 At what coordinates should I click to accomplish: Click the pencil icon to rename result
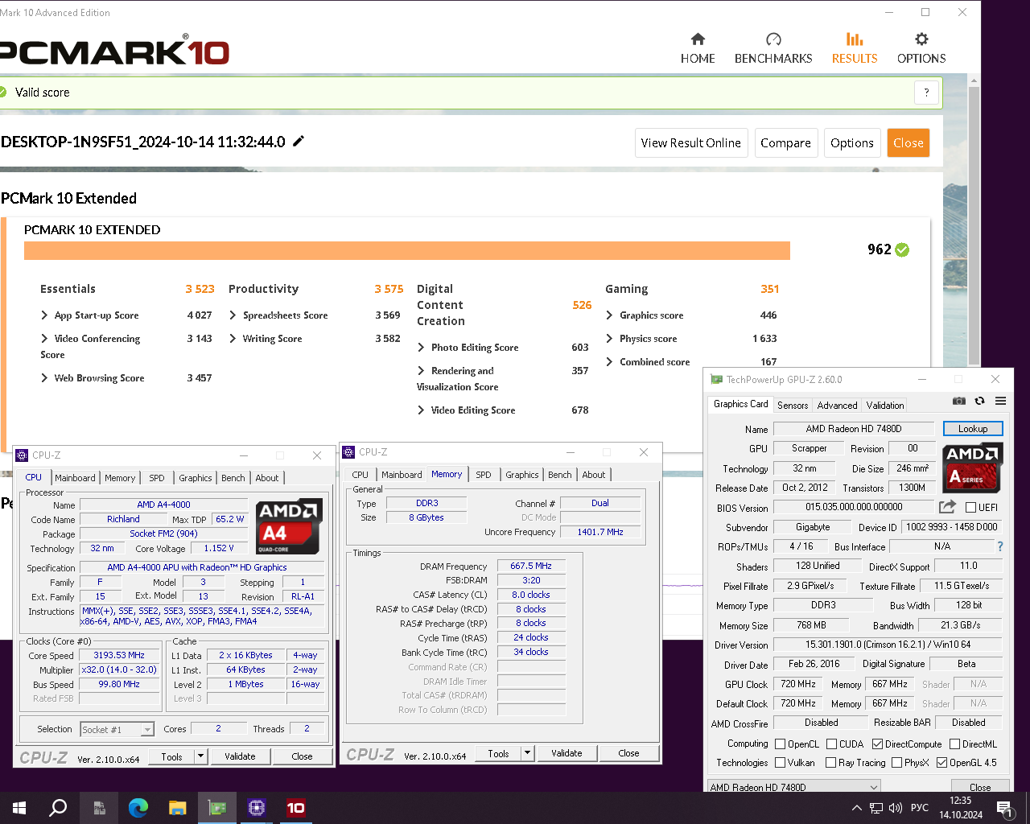299,142
